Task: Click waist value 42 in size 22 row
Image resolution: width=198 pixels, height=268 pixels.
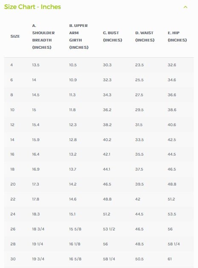Action: click(x=138, y=199)
